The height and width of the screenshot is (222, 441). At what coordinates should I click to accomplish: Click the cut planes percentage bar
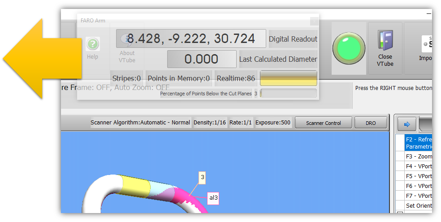[x=288, y=94]
